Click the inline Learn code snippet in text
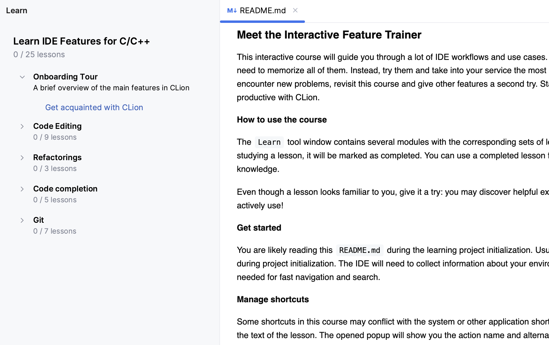The height and width of the screenshot is (345, 549). coord(269,142)
